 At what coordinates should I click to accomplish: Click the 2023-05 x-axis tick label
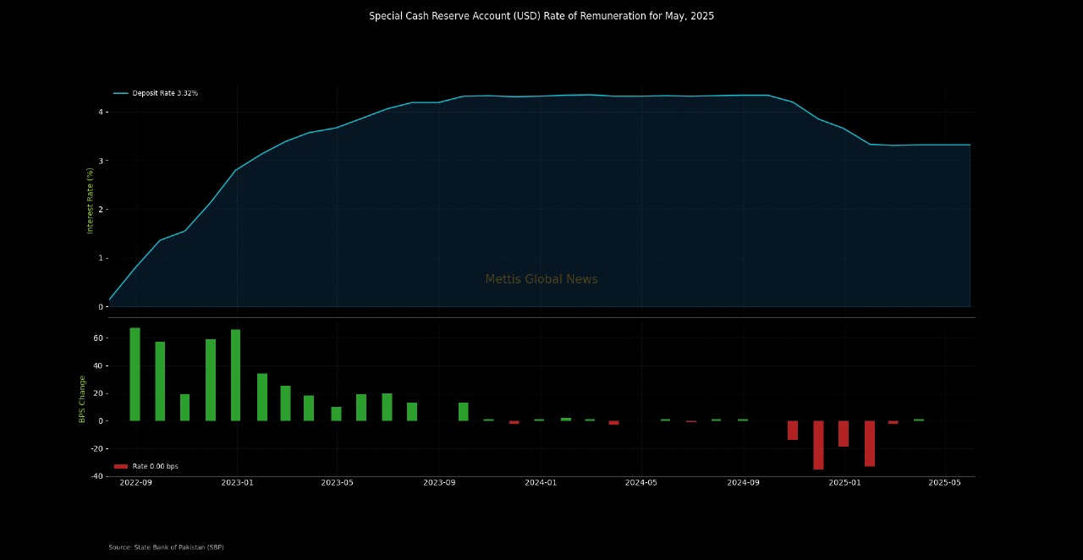coord(338,483)
